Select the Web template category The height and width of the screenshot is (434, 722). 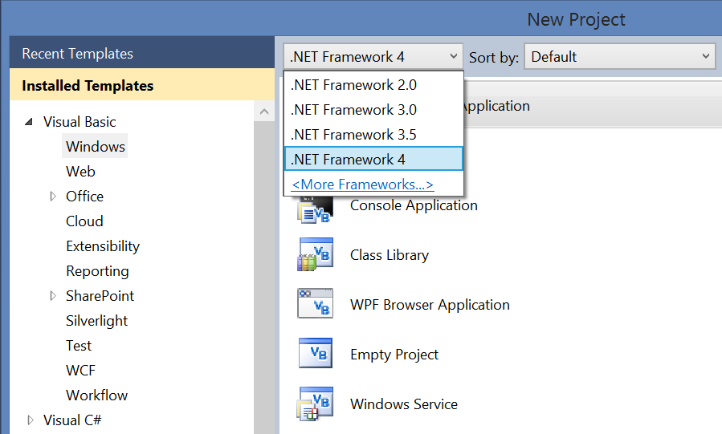point(80,172)
